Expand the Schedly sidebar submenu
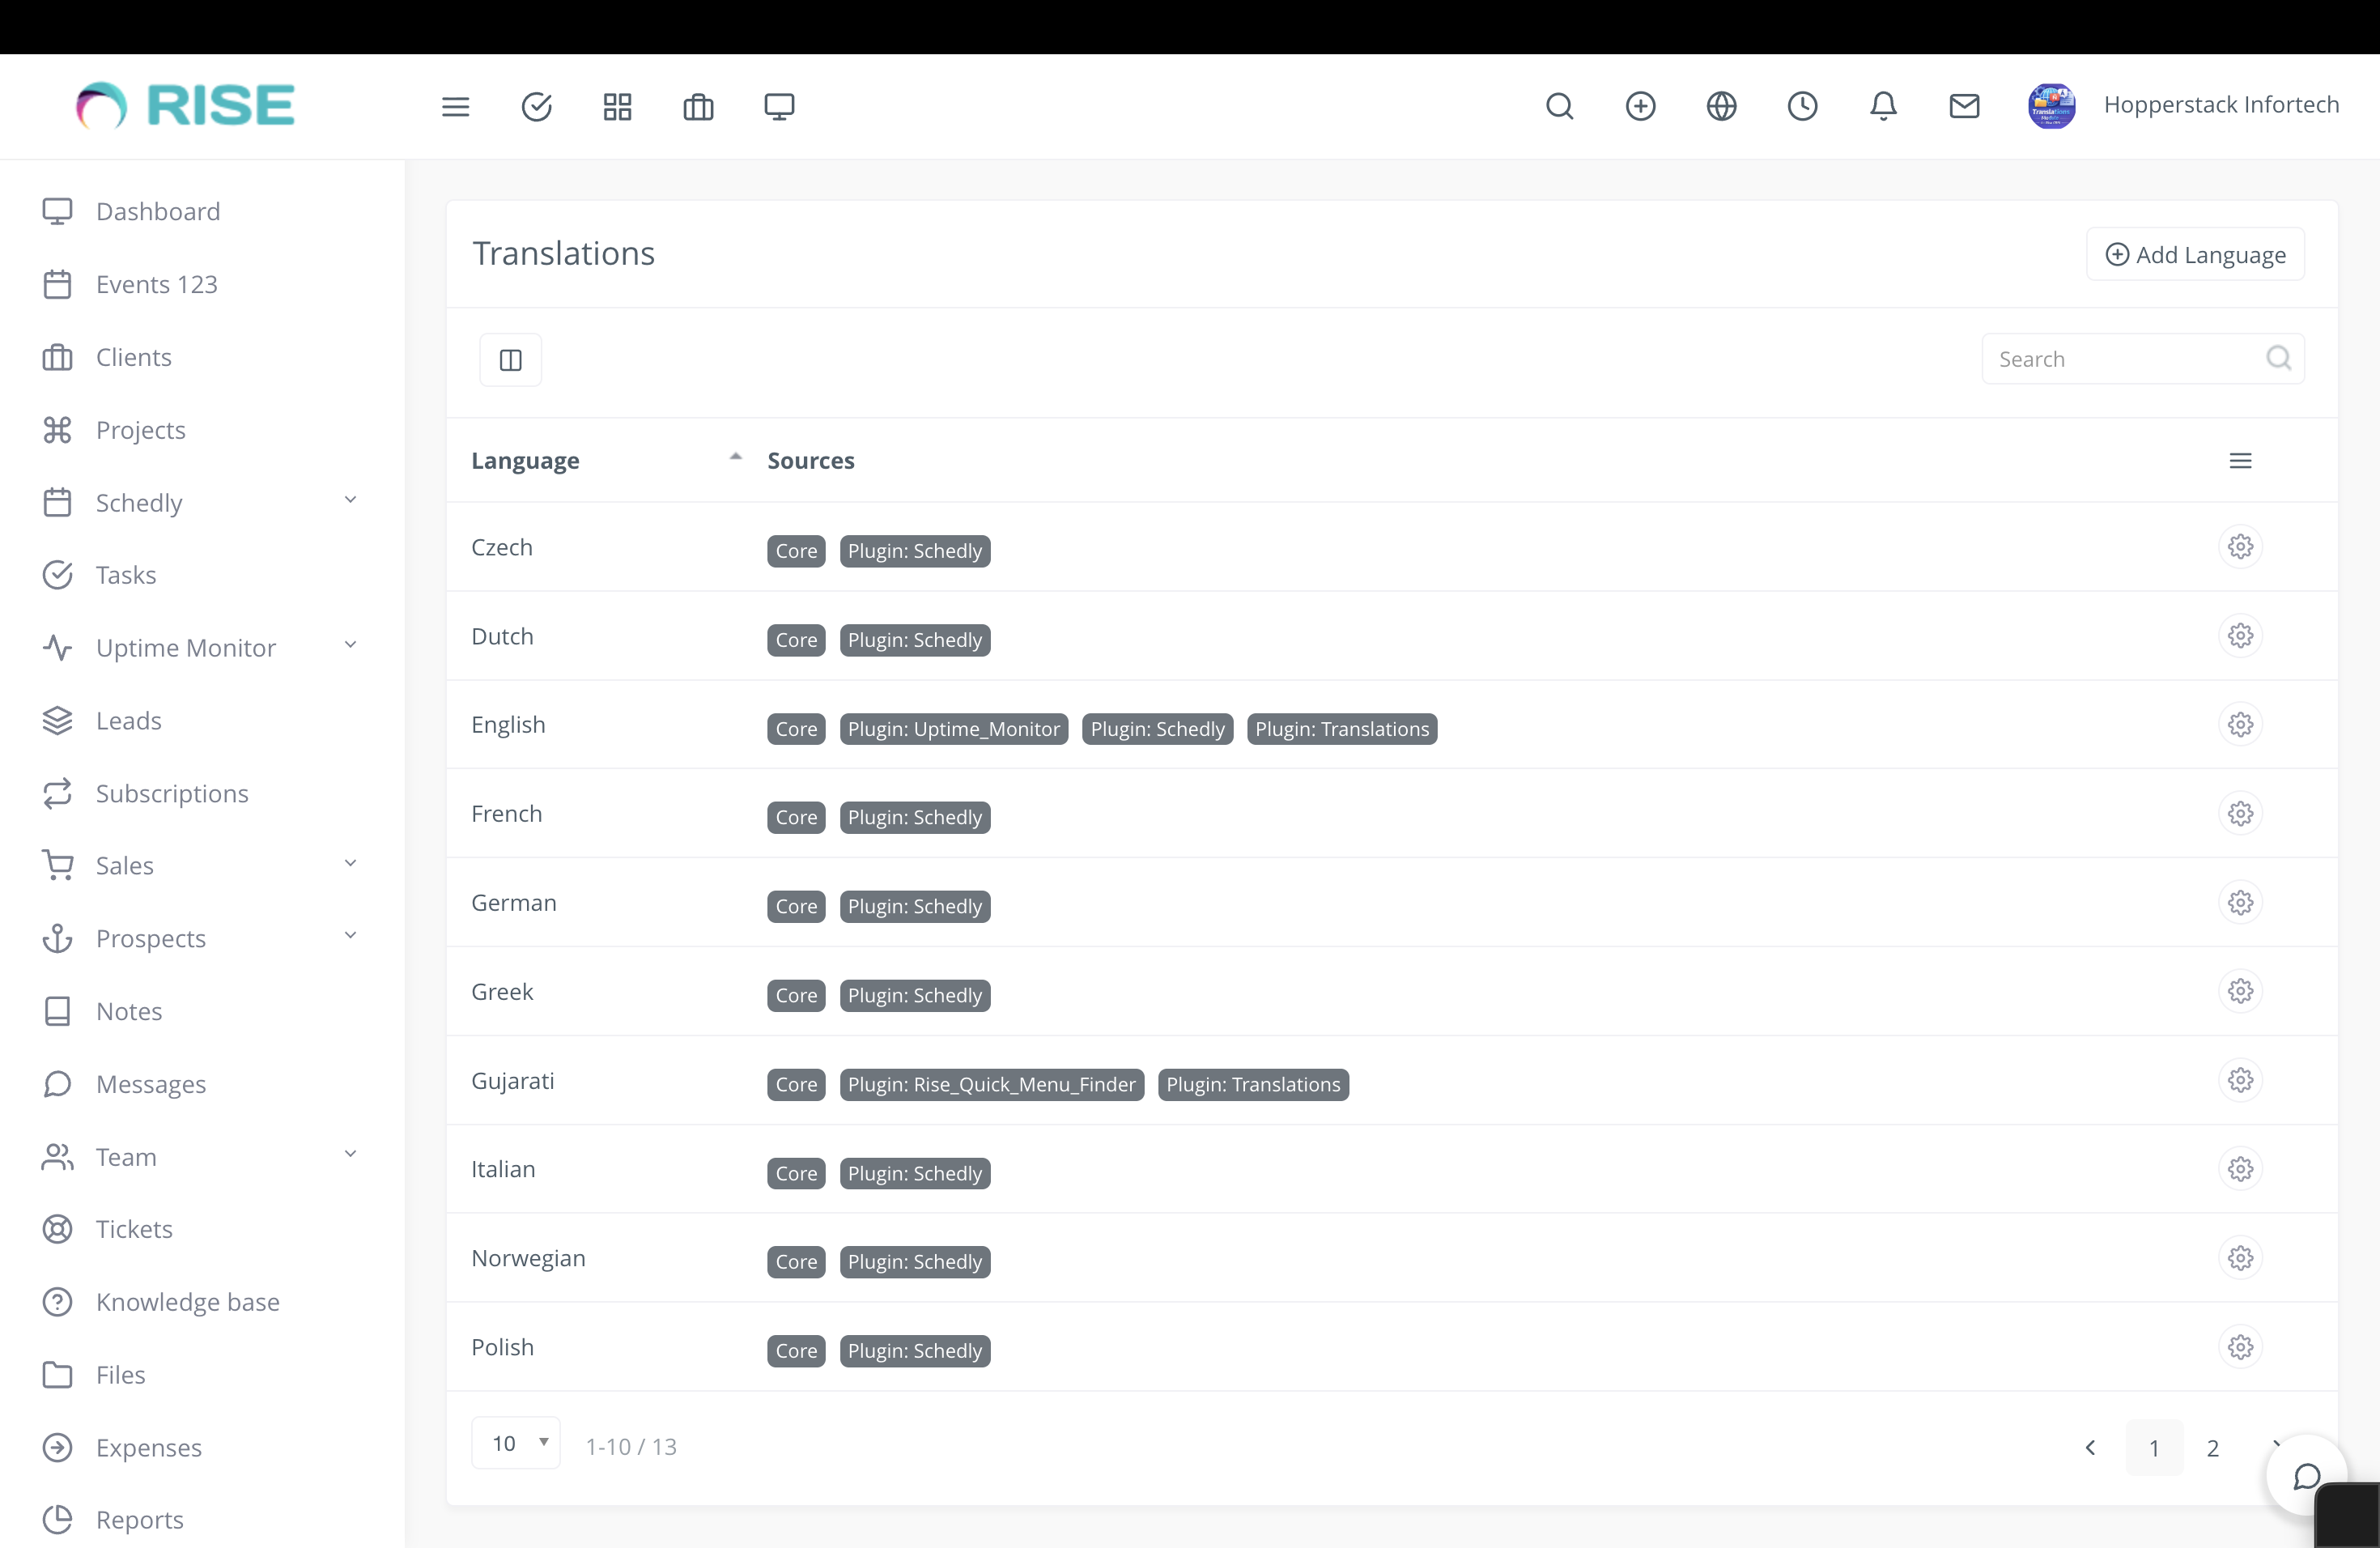2380x1548 pixels. click(350, 500)
